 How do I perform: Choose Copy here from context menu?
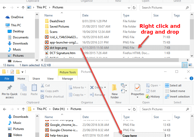130,135
